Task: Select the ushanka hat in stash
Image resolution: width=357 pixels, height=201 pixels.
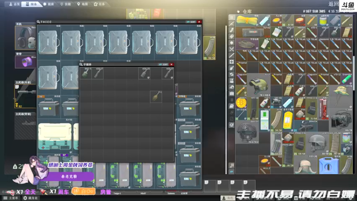Action: [x=305, y=165]
